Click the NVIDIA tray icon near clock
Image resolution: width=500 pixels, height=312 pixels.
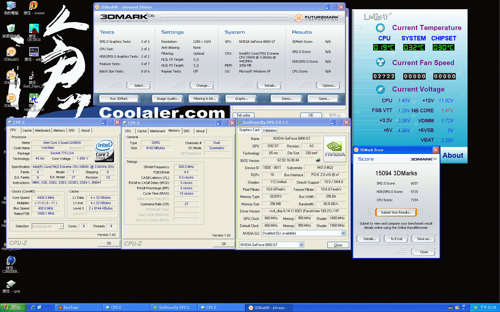click(476, 308)
